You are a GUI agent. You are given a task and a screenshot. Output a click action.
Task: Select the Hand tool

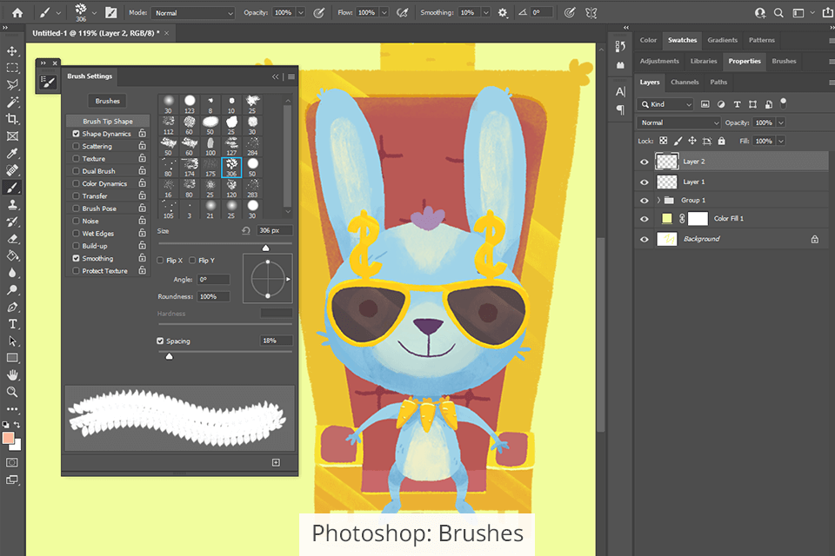tap(11, 375)
